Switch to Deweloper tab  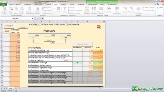pos(81,5)
